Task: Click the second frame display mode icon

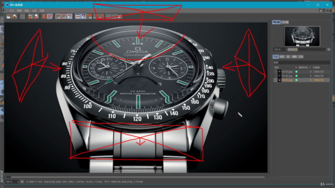Action: pos(64,16)
